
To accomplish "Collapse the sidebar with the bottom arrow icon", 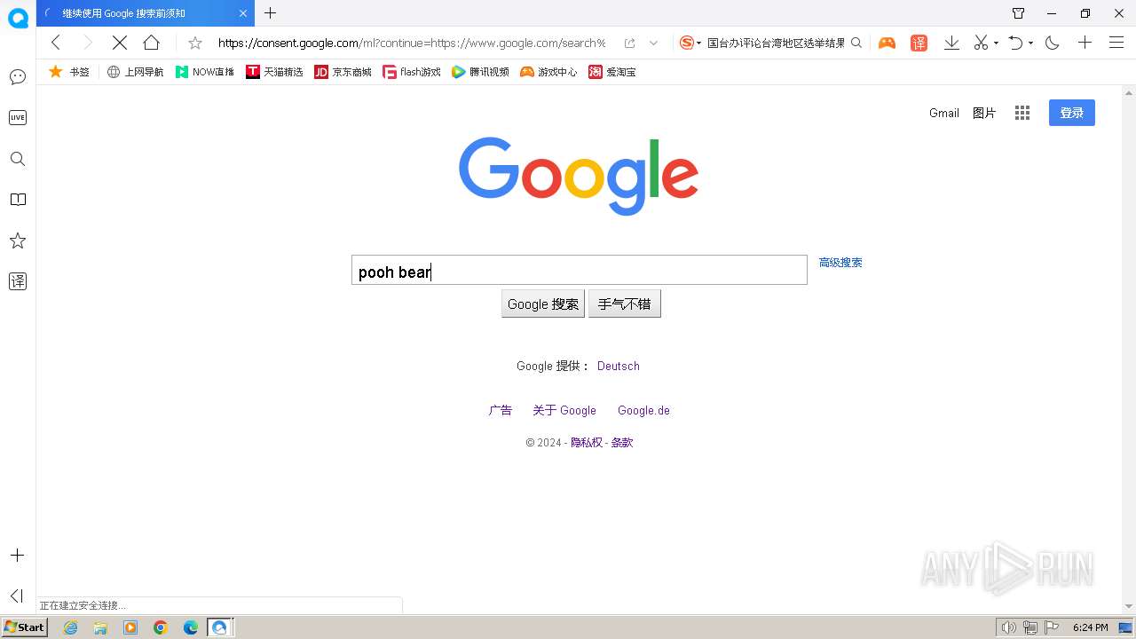I will (x=16, y=596).
